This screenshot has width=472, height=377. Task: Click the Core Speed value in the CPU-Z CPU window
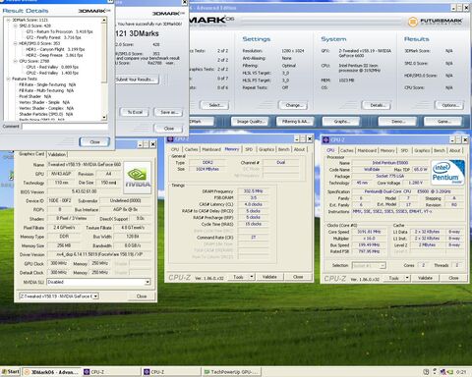pyautogui.click(x=369, y=232)
